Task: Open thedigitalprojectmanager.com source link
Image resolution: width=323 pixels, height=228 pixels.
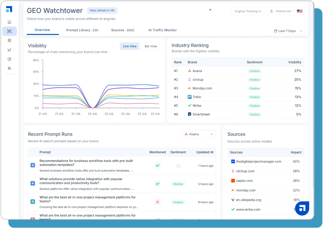Action: (259, 162)
